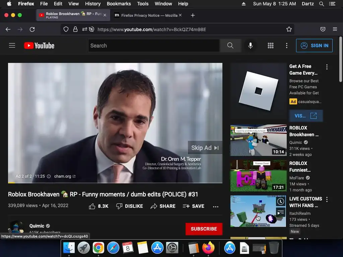
Task: Click the autoplay blocked icon in address bar
Action: tap(92, 29)
